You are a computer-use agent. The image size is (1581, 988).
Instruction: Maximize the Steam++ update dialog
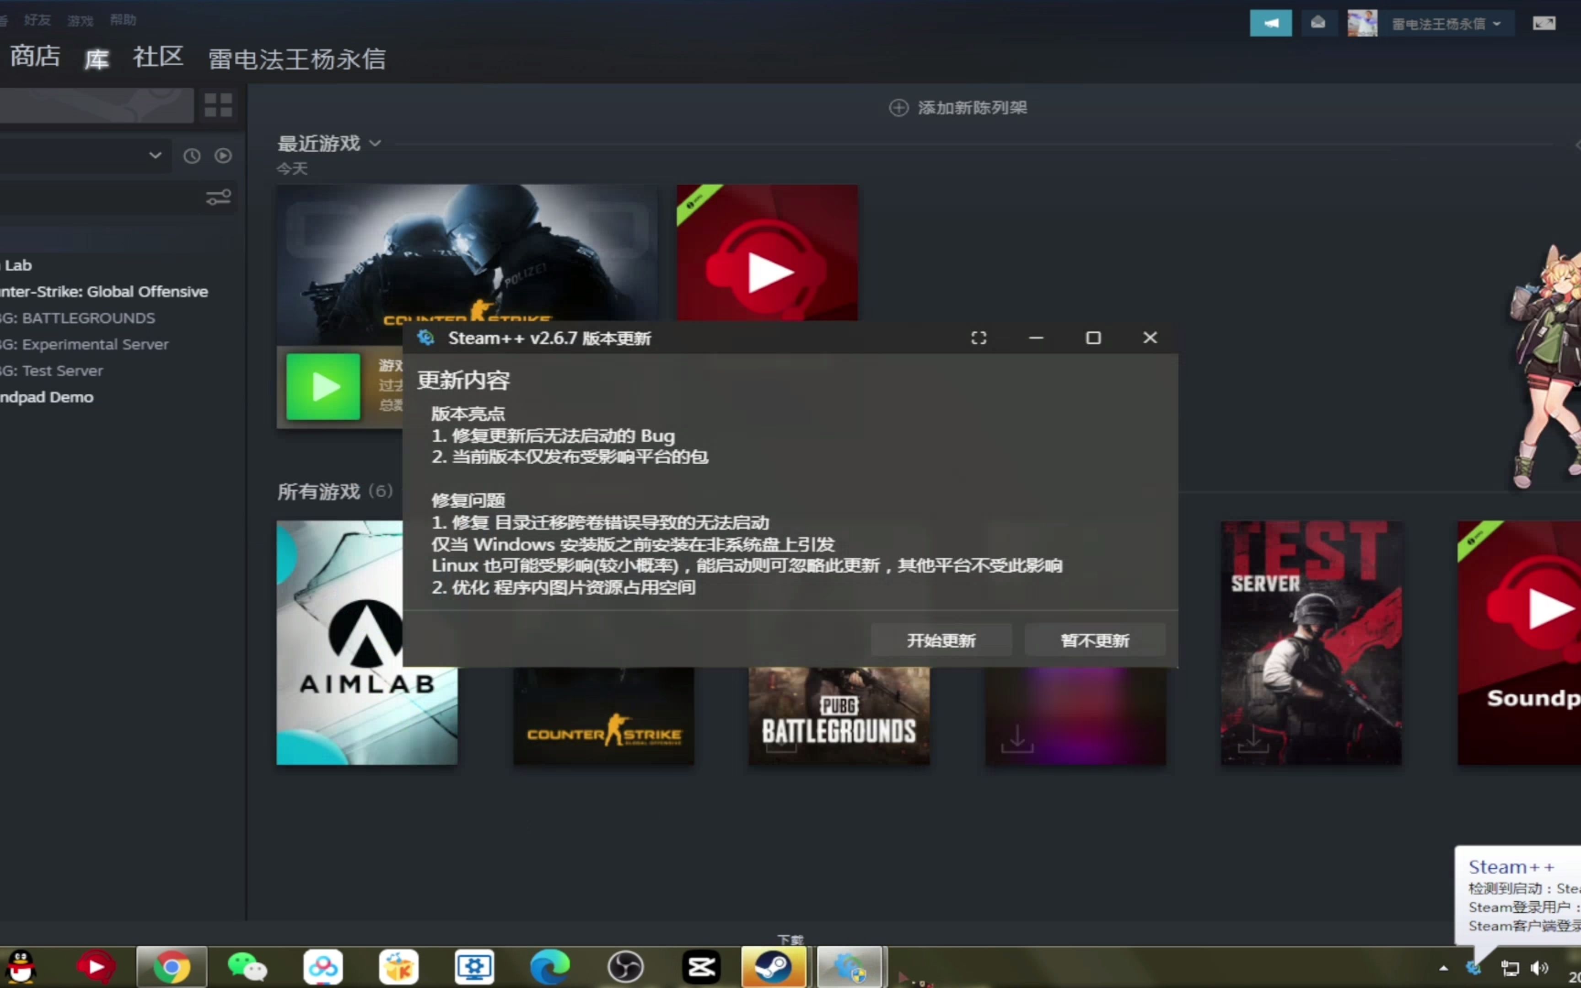1093,338
